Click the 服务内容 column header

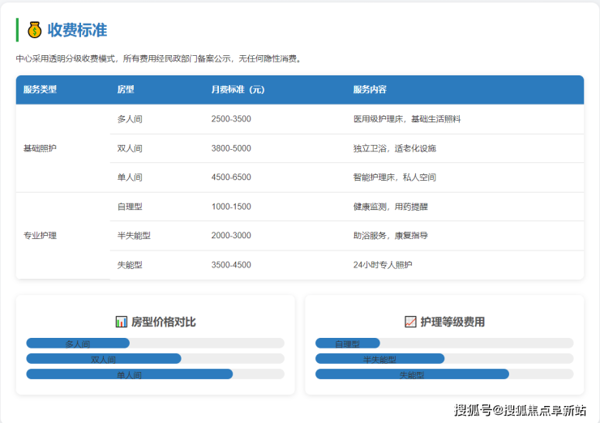[370, 89]
